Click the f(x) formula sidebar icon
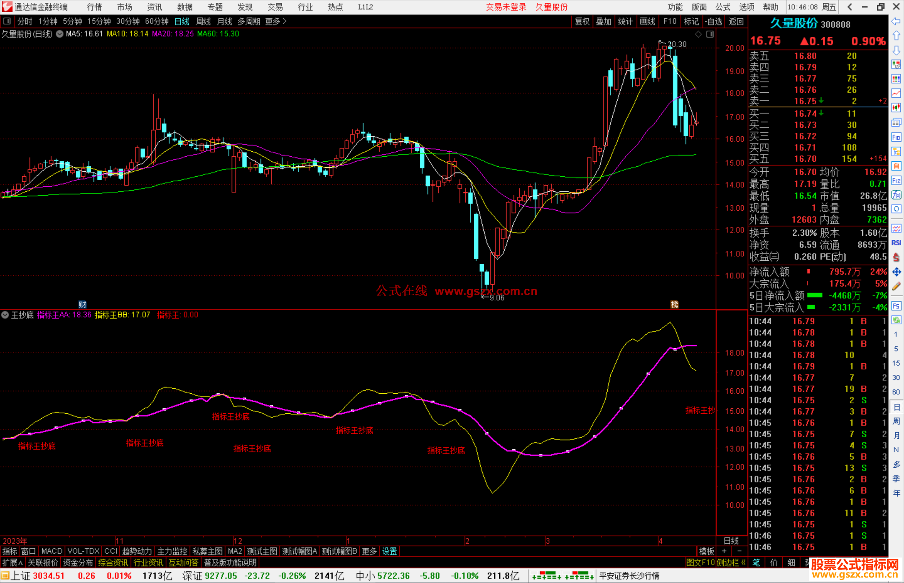This screenshot has height=583, width=904. tap(896, 195)
